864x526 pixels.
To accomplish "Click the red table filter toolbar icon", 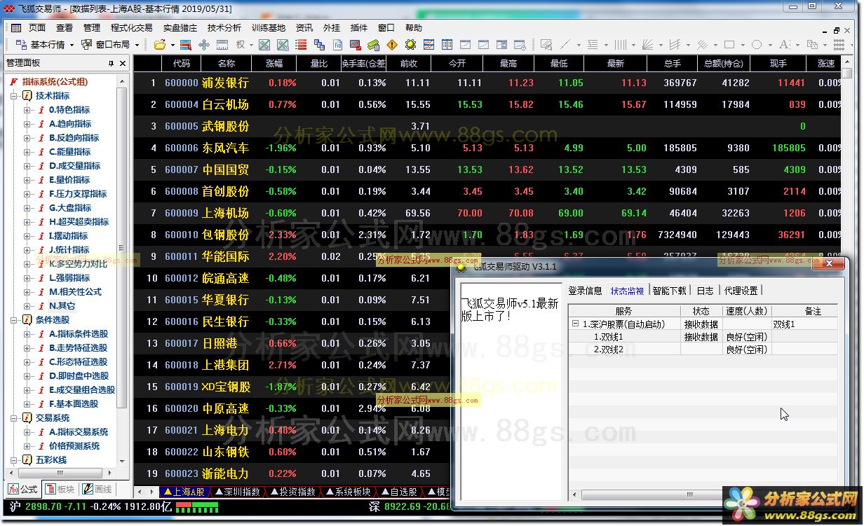I will click(186, 45).
